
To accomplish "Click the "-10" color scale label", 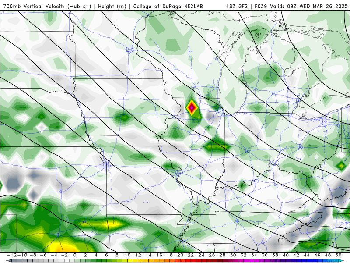I will point(22,255).
